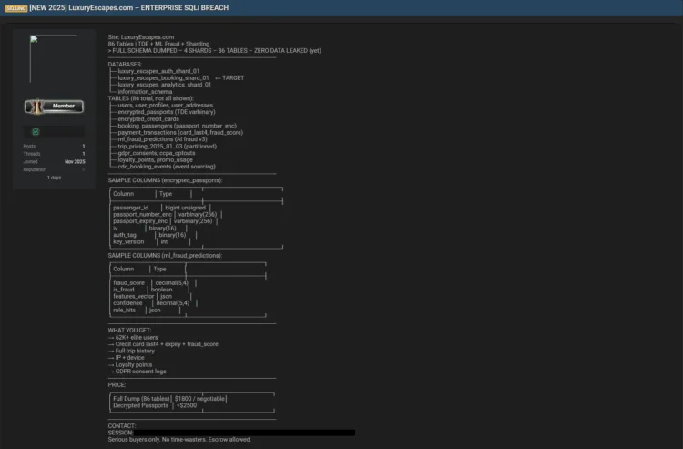Select the payment_transactions table row
This screenshot has height=449, width=683.
click(180, 132)
